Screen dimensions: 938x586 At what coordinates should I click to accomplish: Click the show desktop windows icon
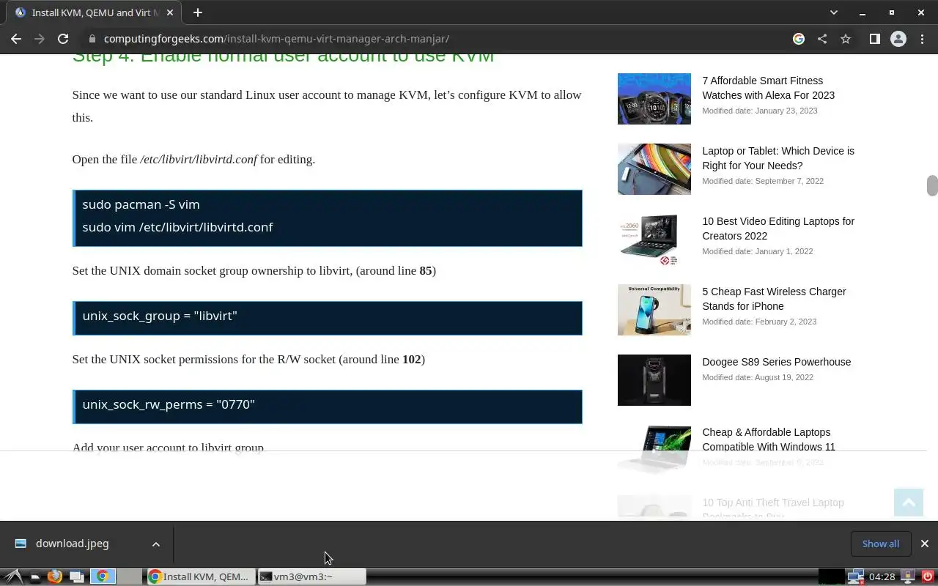[x=76, y=576]
